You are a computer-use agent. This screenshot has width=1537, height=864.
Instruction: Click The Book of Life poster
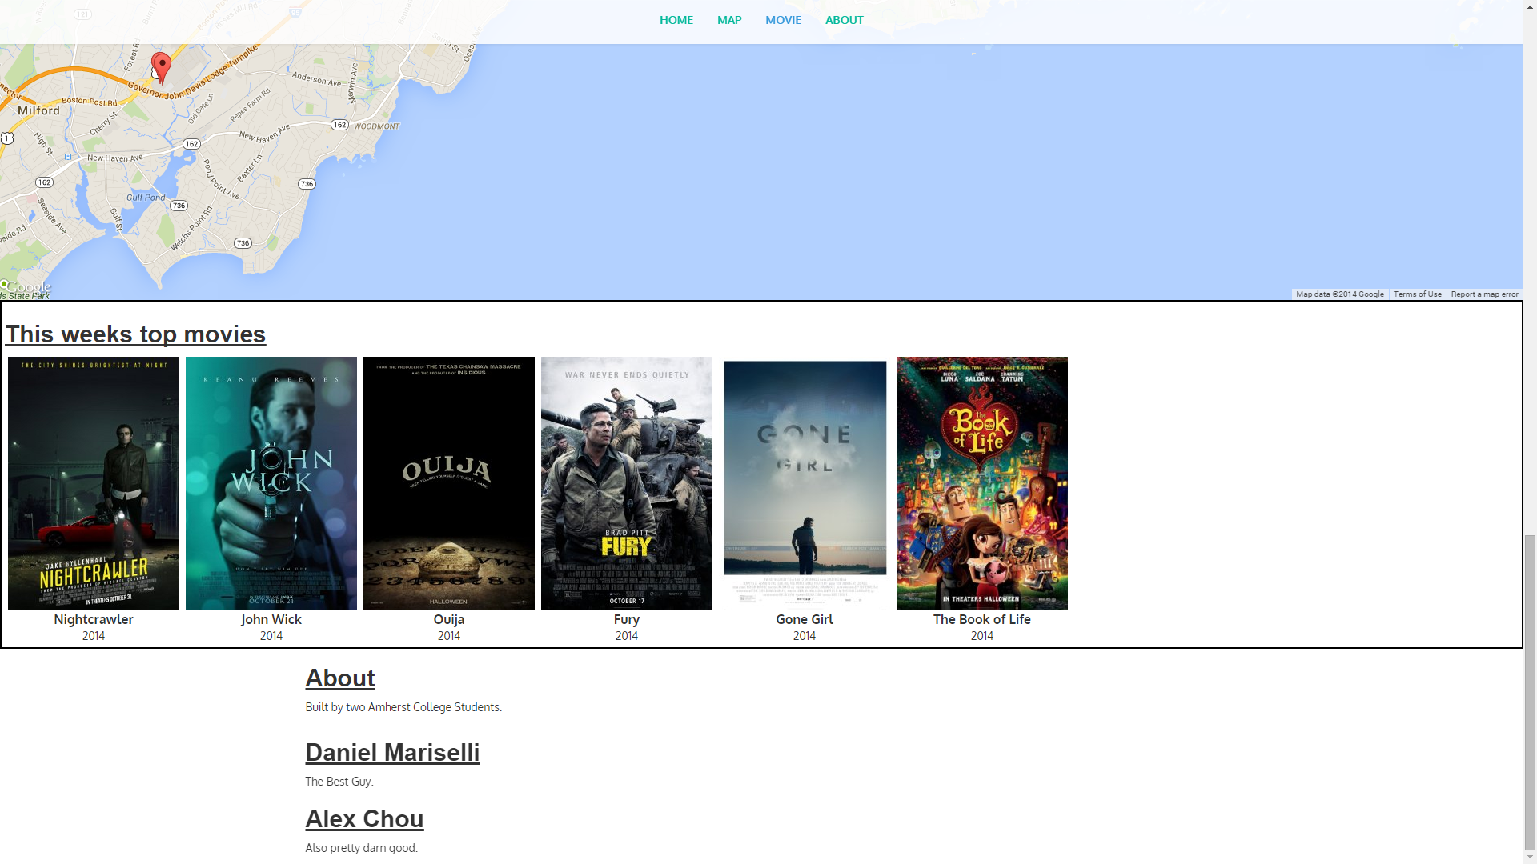982,483
